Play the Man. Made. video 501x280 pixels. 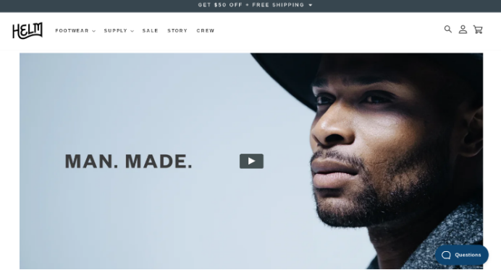point(251,161)
